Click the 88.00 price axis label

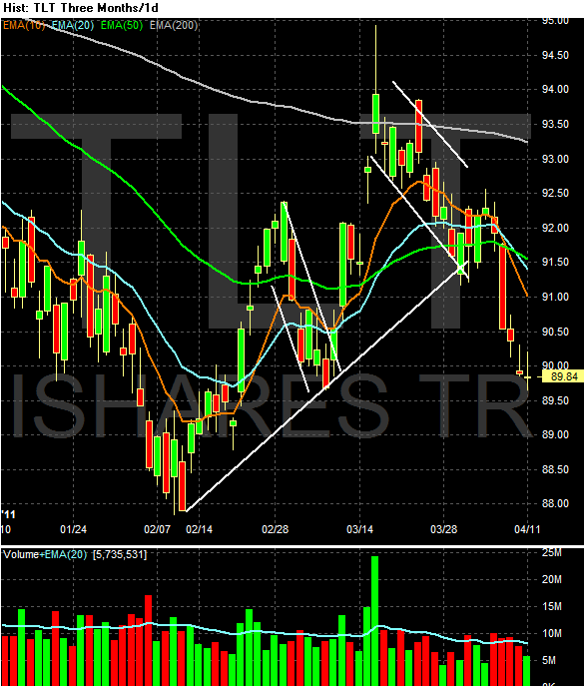(555, 503)
